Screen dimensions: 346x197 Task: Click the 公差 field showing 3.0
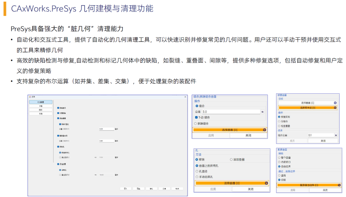231,112
